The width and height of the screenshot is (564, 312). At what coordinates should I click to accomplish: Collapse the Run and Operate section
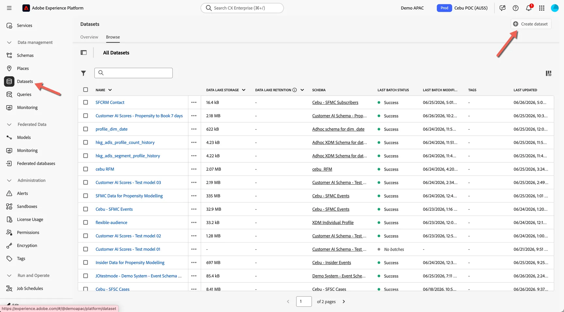pos(9,276)
